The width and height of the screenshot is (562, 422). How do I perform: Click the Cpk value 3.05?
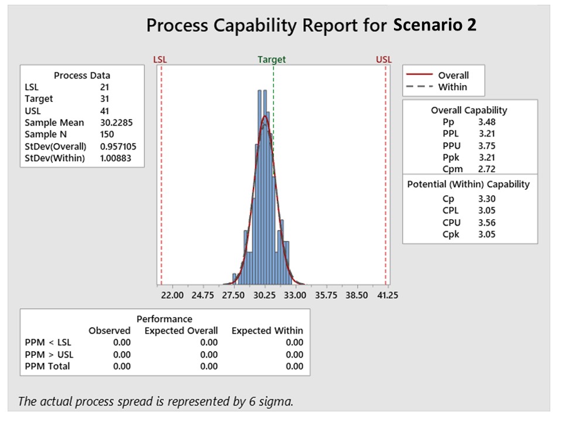coord(487,234)
